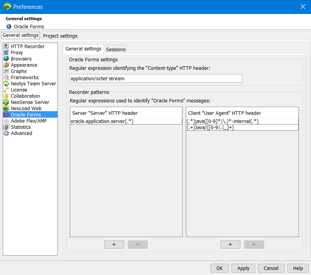Open Help for preferences
This screenshot has width=311, height=275.
298,268
